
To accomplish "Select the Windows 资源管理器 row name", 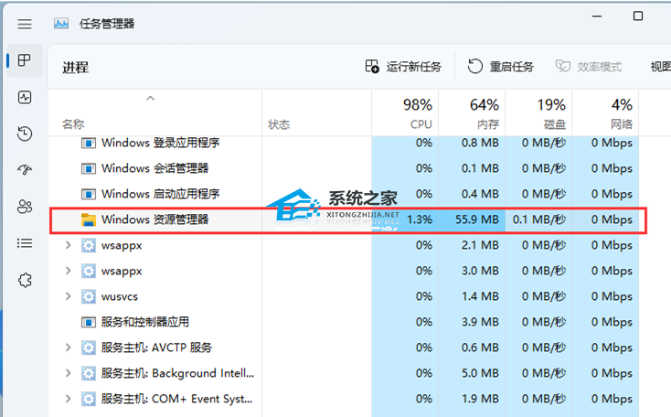I will (154, 219).
